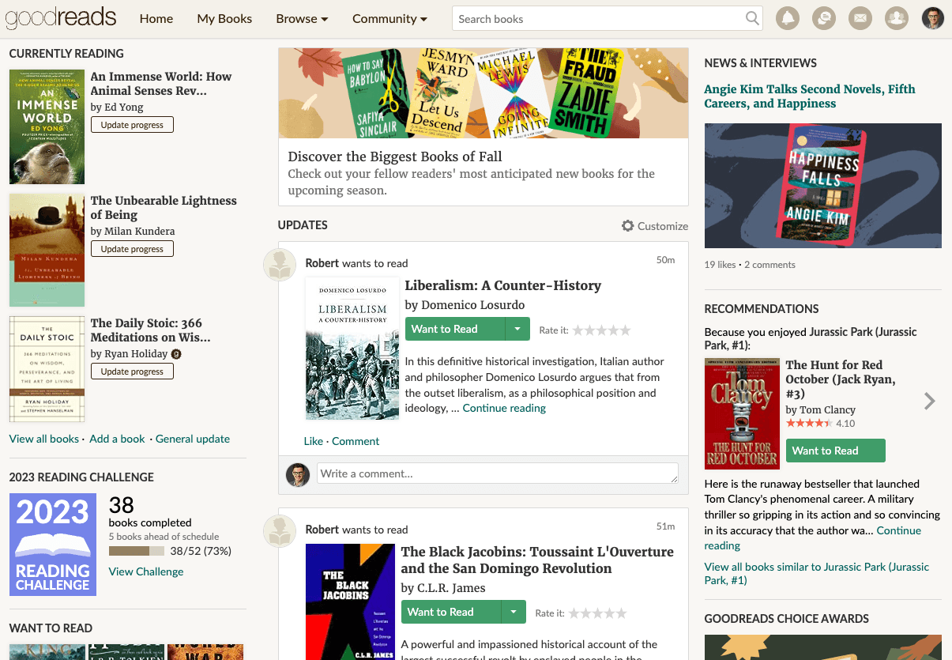Open Liberalism: A Counter-History cover
This screenshot has width=952, height=660.
point(352,349)
